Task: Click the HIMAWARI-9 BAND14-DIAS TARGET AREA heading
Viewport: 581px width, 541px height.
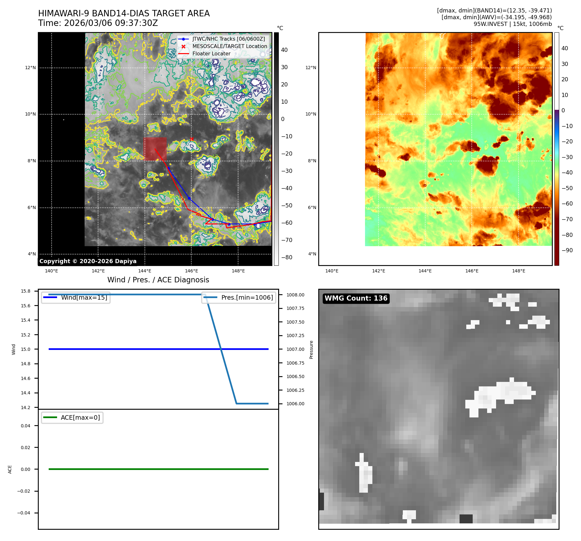Action: tap(124, 13)
